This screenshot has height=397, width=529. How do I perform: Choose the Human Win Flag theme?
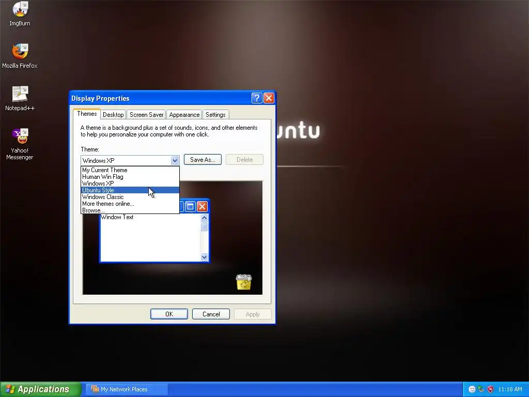(130, 177)
